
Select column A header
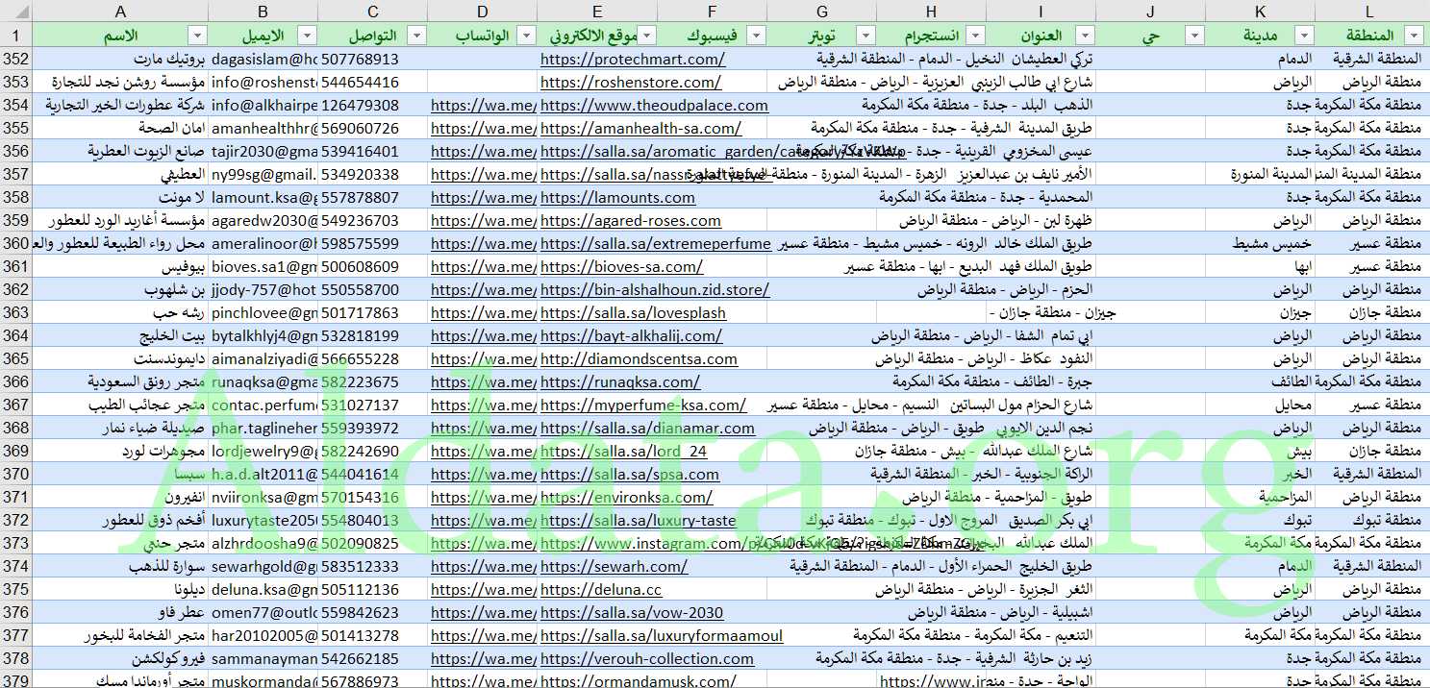click(x=120, y=12)
